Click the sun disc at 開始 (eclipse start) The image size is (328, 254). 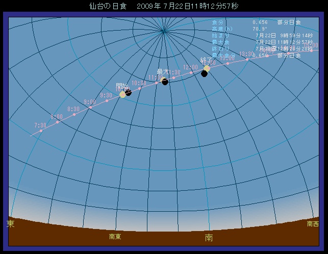pyautogui.click(x=122, y=94)
